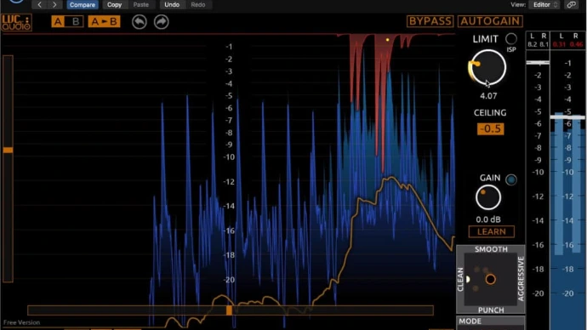Viewport: 587px width, 330px height.
Task: Click the Limit knob
Action: (487, 68)
